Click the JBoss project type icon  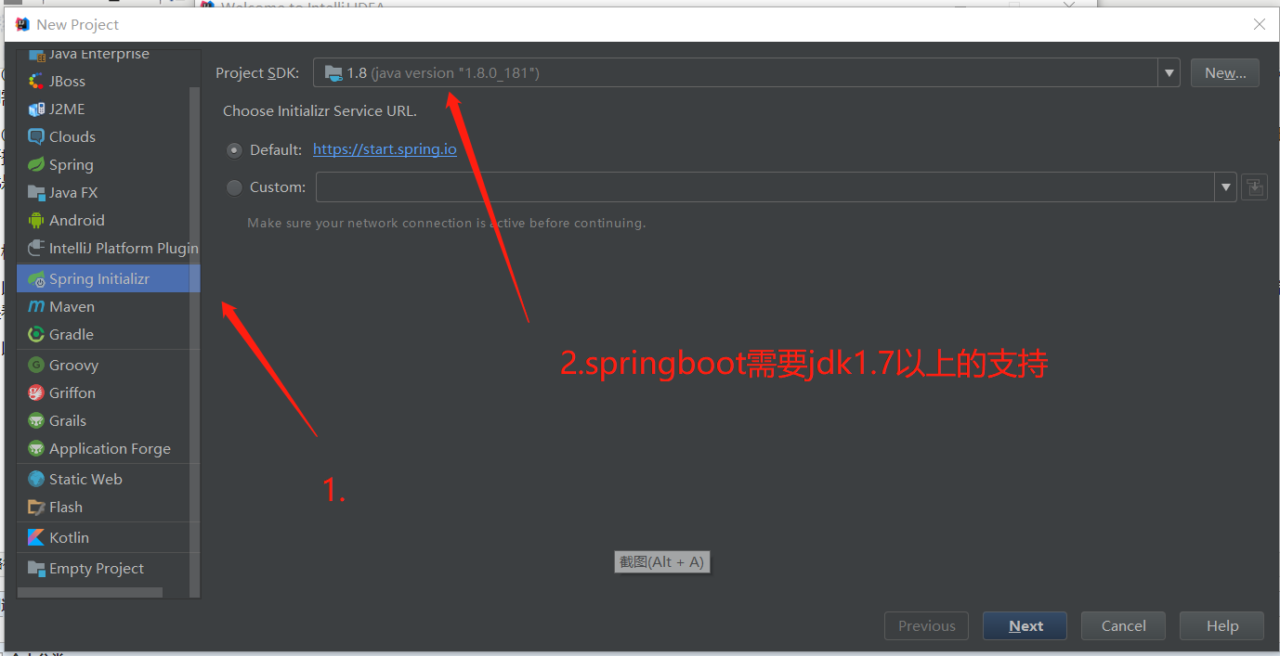pos(36,82)
